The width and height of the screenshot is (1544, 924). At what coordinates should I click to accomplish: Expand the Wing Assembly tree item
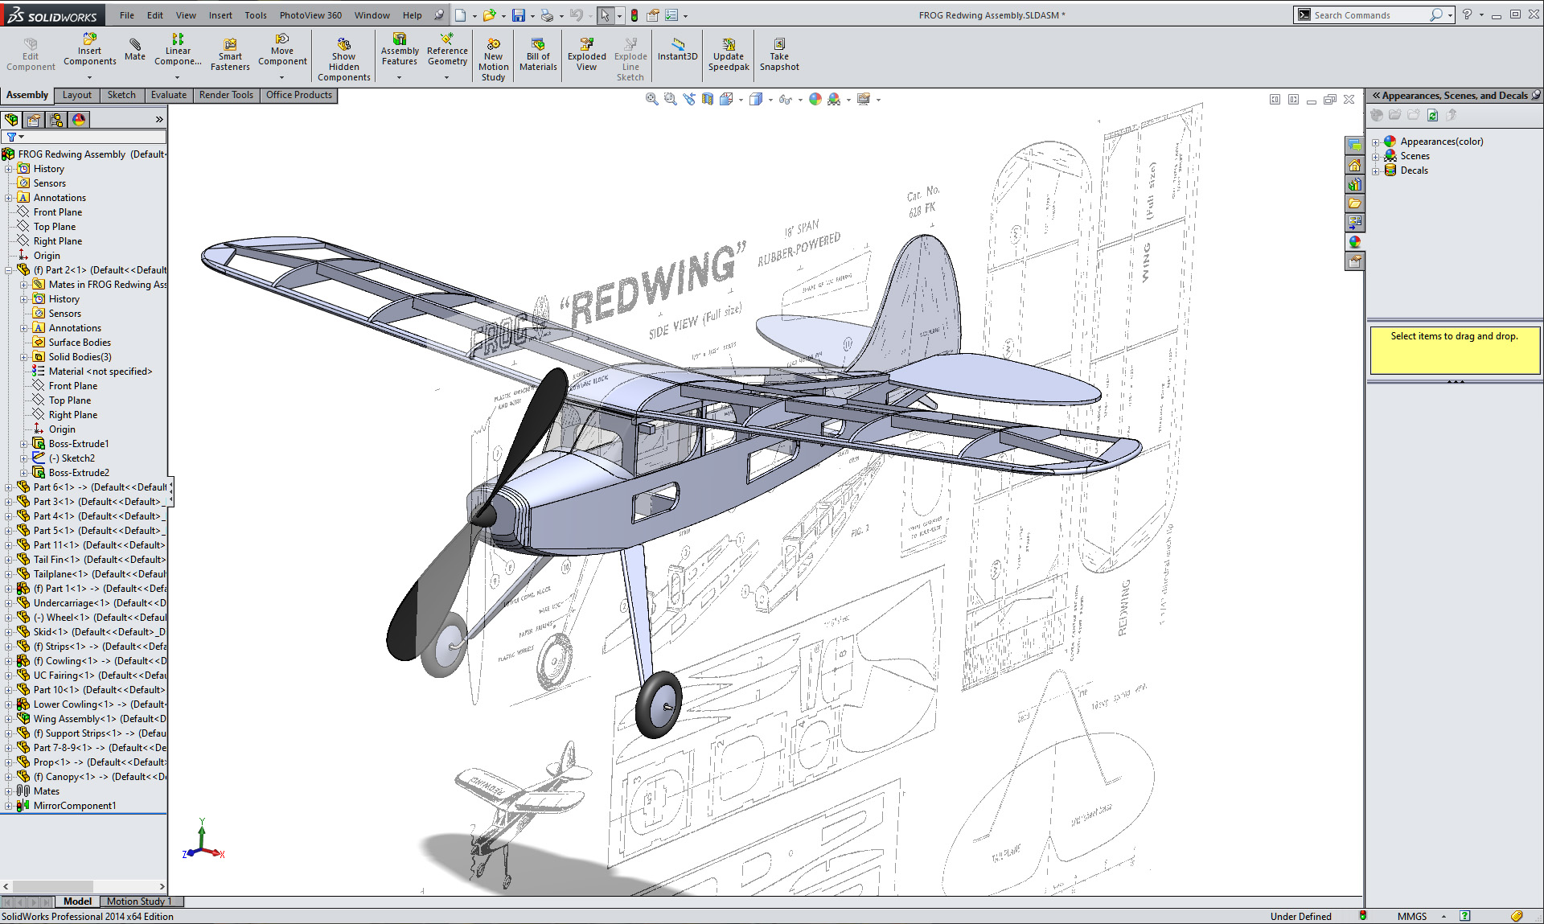(10, 717)
